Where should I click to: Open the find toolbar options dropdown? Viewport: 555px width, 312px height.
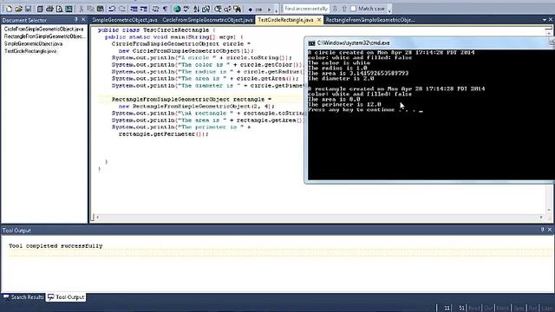[x=389, y=10]
